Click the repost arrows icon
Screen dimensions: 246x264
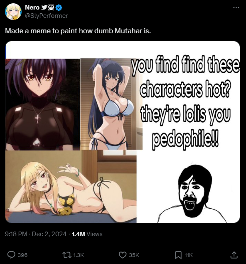[66, 255]
